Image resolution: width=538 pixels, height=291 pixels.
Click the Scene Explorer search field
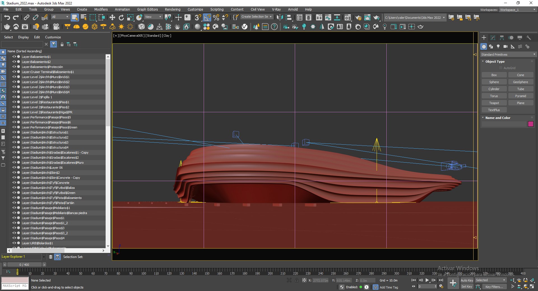click(x=22, y=44)
